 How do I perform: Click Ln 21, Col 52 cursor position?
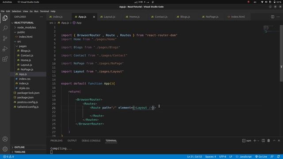[x=195, y=157]
